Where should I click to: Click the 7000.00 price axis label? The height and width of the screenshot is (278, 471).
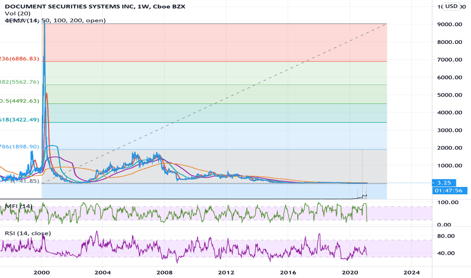[x=450, y=60]
